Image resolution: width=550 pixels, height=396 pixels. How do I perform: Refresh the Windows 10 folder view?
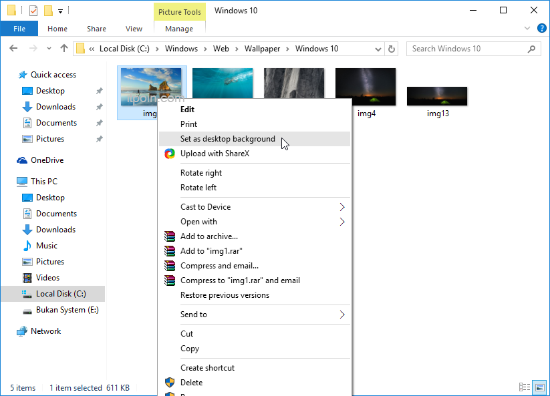pyautogui.click(x=392, y=49)
